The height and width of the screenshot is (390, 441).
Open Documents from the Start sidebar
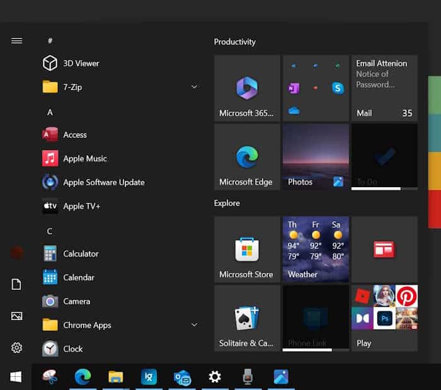click(16, 284)
